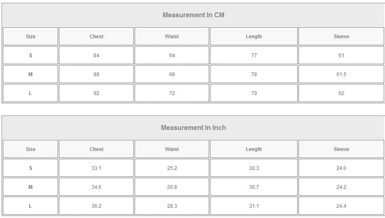Select the Chest header in the CM table
Viewport: 385px width, 218px height.
point(96,37)
